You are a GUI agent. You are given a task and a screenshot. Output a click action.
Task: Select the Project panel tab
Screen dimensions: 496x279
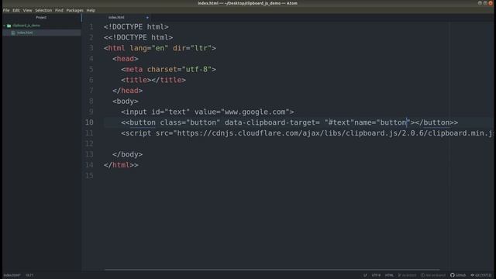coord(41,17)
